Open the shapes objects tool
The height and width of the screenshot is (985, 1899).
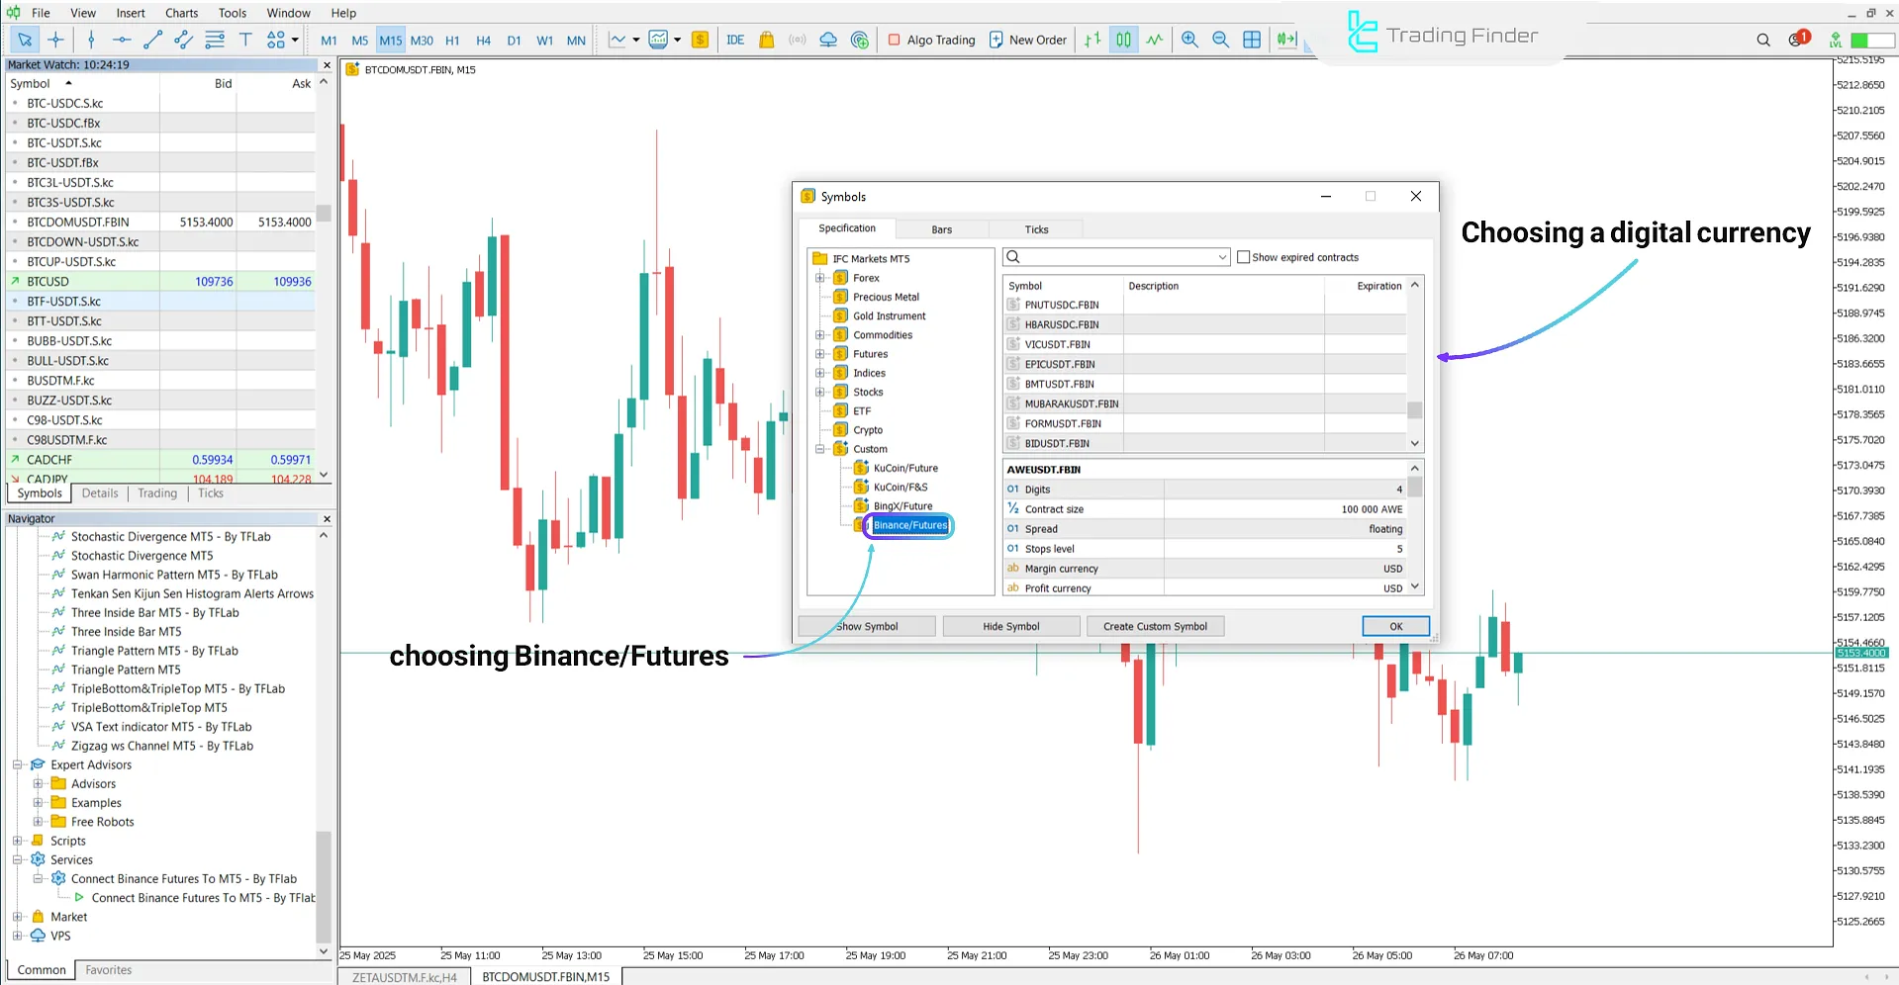276,40
